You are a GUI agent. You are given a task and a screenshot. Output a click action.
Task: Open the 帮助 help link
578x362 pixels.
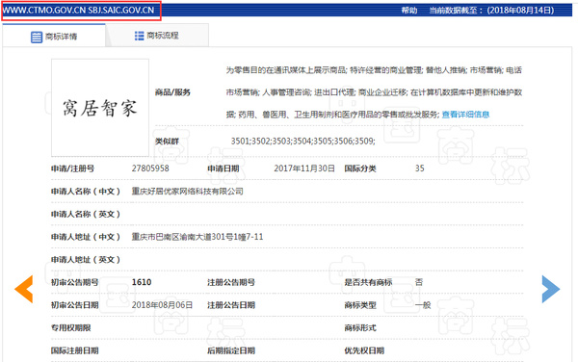pyautogui.click(x=409, y=10)
